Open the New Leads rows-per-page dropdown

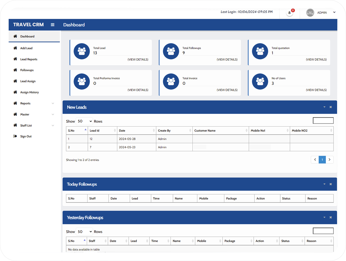click(x=85, y=121)
